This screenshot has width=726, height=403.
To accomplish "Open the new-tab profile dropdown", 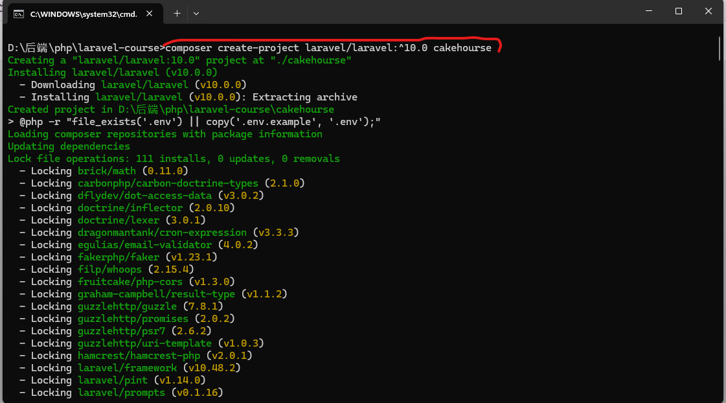I will pyautogui.click(x=196, y=14).
